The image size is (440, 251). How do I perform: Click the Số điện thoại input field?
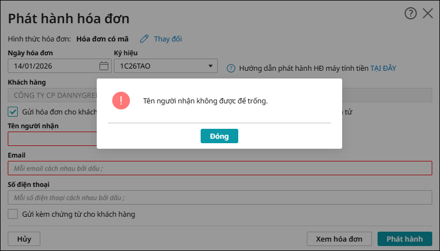point(219,197)
